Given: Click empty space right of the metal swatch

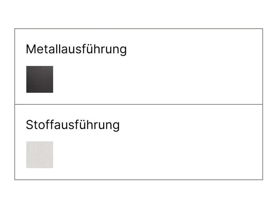Looking at the screenshot, I should [x=157, y=80].
